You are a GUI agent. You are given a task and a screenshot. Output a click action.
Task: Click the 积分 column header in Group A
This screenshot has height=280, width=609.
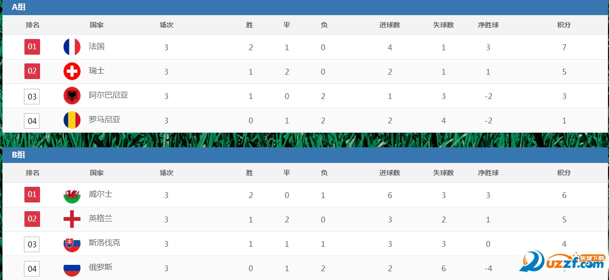click(x=564, y=25)
